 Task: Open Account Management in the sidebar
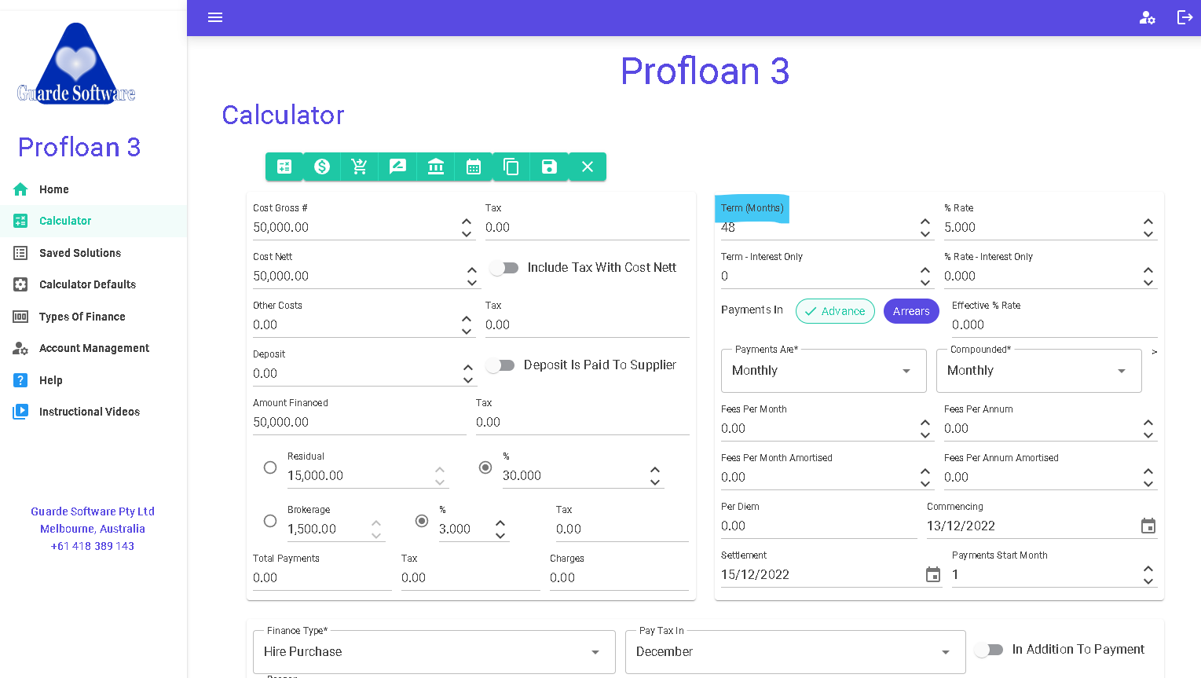tap(93, 348)
